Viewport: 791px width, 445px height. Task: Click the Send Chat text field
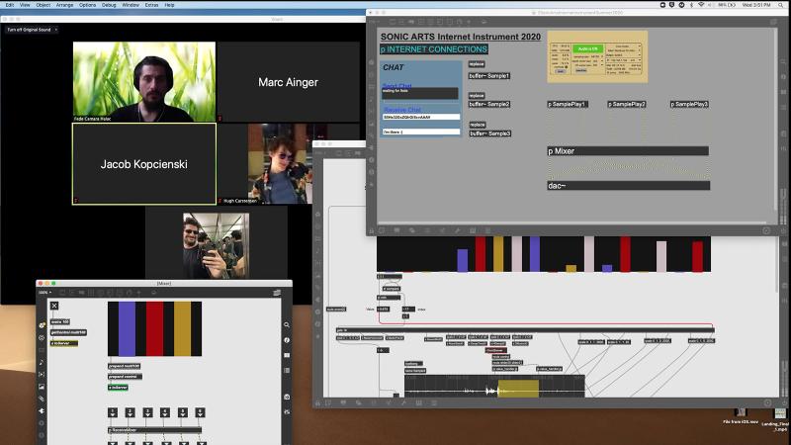(420, 93)
